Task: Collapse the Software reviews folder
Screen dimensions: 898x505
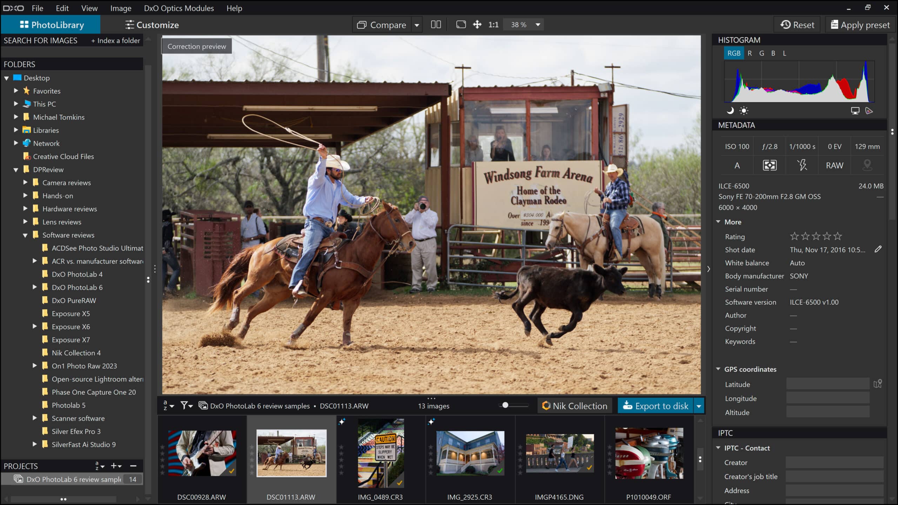Action: pyautogui.click(x=25, y=235)
